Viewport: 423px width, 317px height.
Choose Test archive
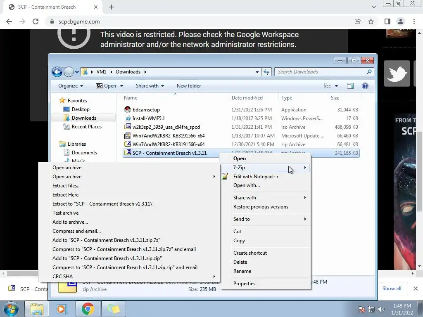(129, 213)
